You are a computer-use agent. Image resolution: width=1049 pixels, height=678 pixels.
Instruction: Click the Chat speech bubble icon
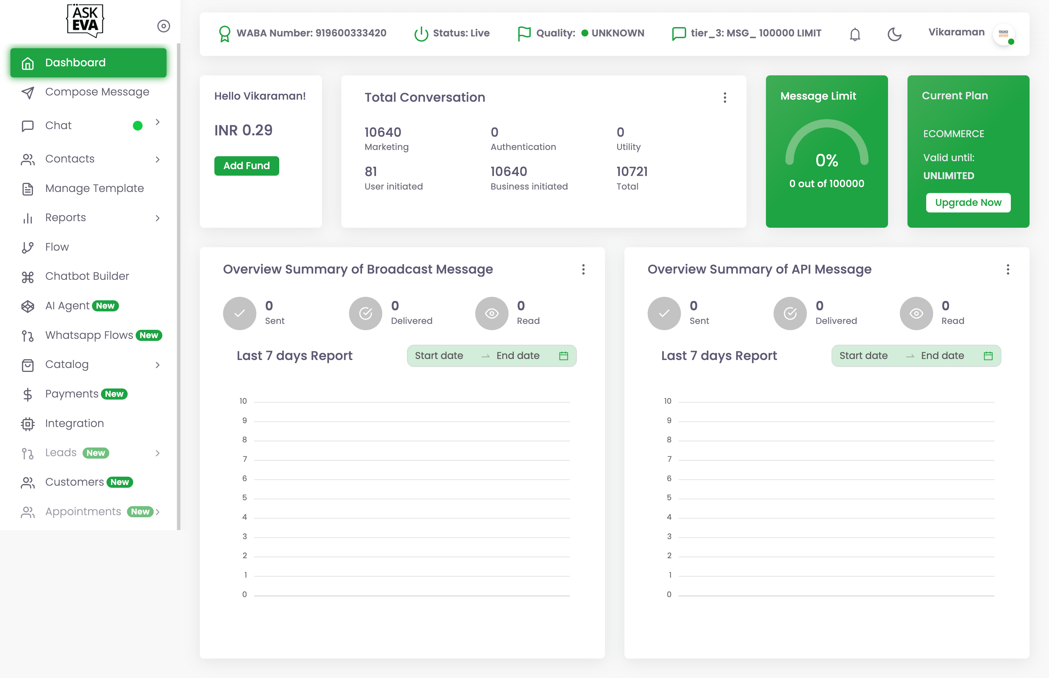[x=28, y=126]
